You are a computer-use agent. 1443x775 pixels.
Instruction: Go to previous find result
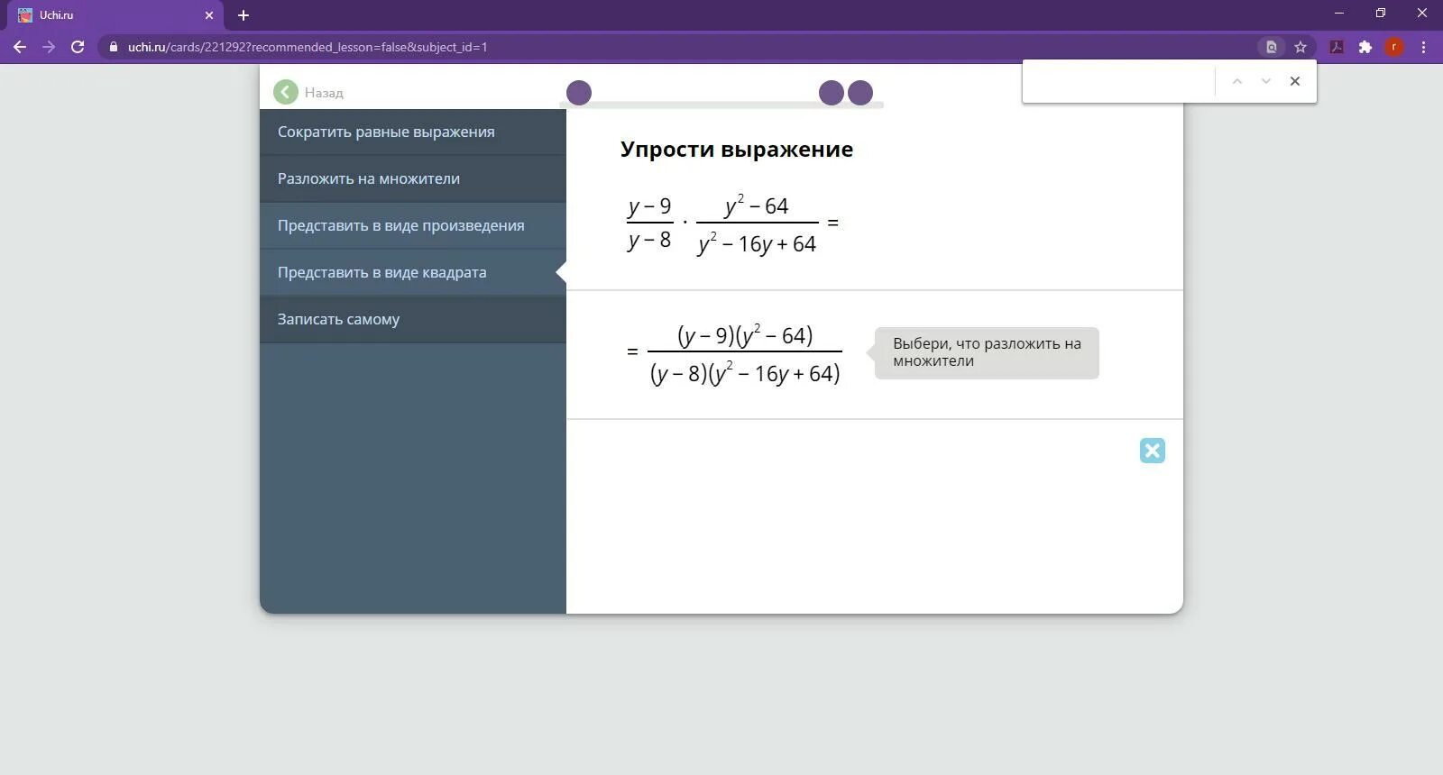click(x=1237, y=81)
